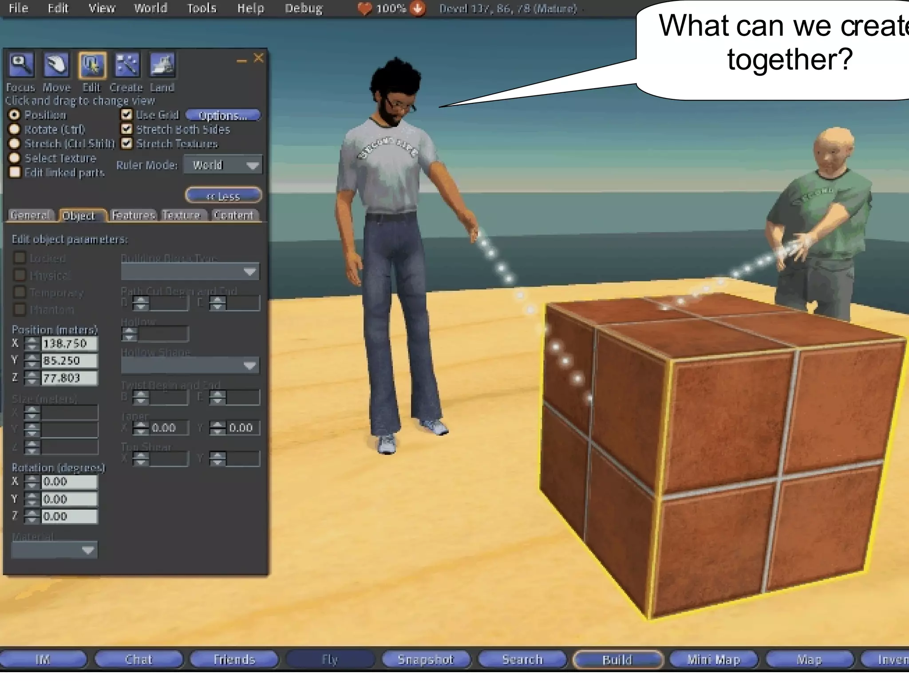Screen dimensions: 909x681
Task: Select the Rotate (Ctrl) radio button
Action: tap(15, 129)
